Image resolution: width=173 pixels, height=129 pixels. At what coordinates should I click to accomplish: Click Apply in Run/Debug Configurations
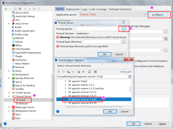point(162,124)
